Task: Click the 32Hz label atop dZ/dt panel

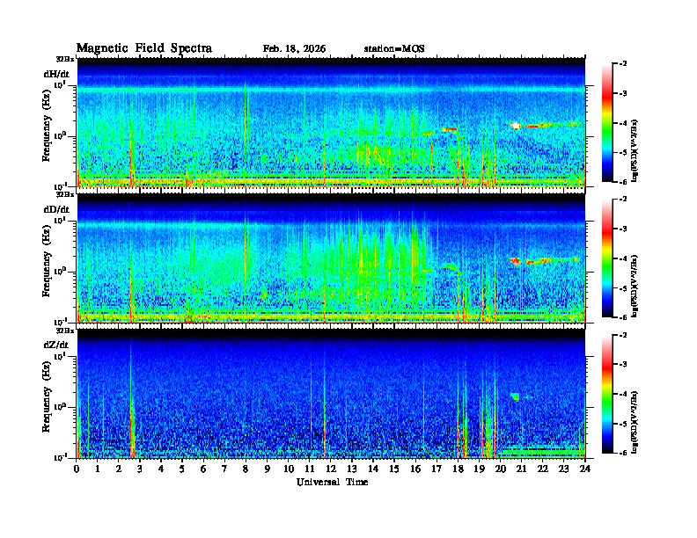Action: 64,331
